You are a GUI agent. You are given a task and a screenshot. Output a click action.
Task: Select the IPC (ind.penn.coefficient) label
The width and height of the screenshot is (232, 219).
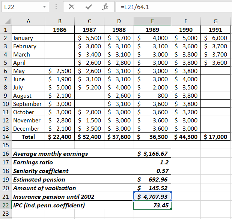click(x=49, y=205)
